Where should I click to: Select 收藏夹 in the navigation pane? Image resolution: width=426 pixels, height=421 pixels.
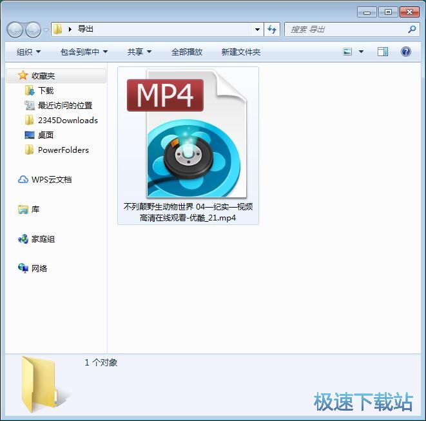coord(56,75)
